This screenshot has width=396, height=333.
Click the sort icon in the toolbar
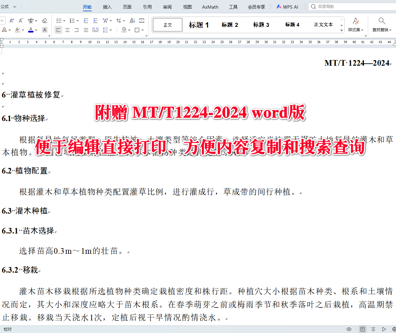132,20
